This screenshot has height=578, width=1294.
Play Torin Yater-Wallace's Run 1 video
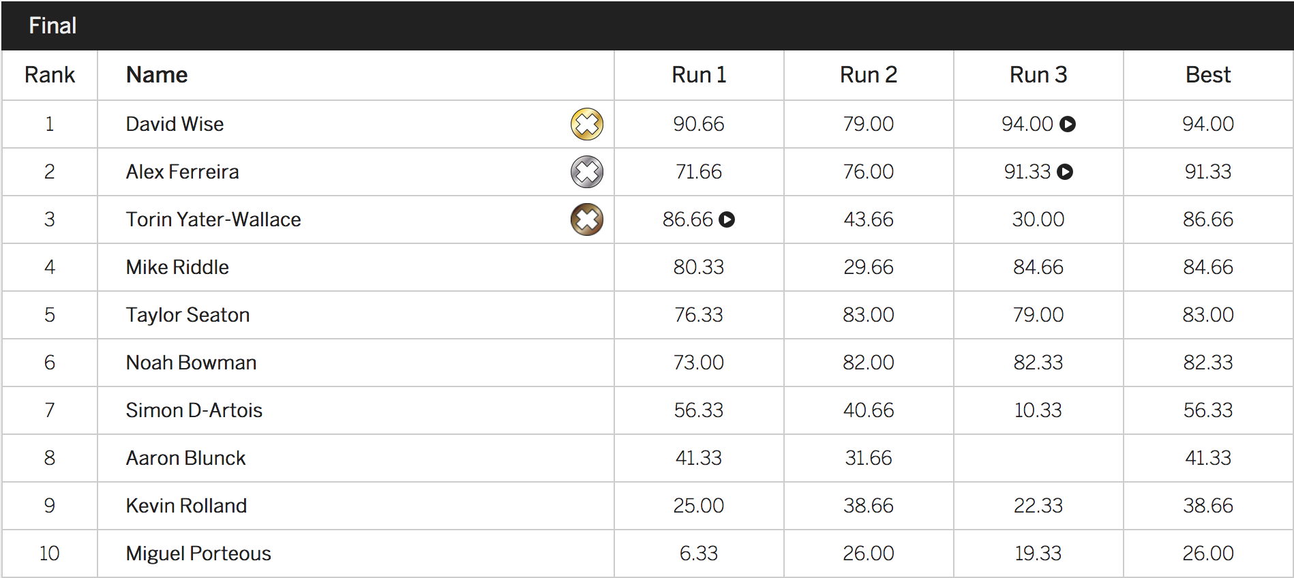point(727,219)
